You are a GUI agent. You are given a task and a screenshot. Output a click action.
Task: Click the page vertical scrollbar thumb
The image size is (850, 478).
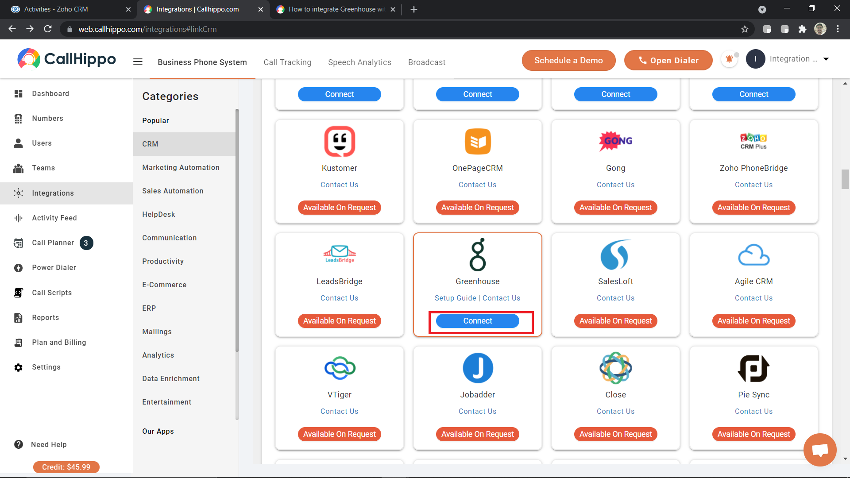(x=845, y=179)
